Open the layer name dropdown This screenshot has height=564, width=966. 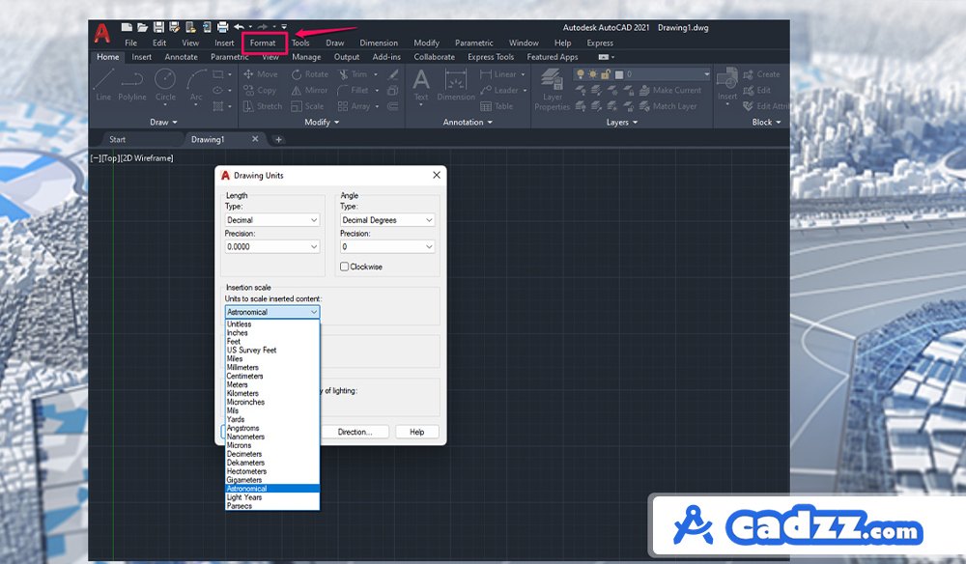click(706, 74)
